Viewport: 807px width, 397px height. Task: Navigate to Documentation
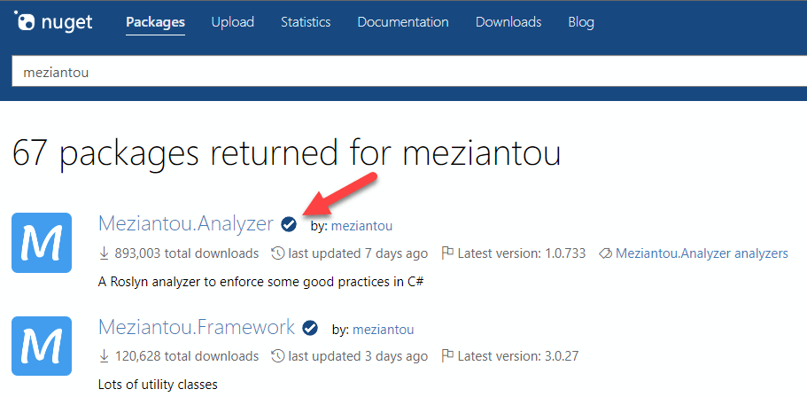pos(403,22)
